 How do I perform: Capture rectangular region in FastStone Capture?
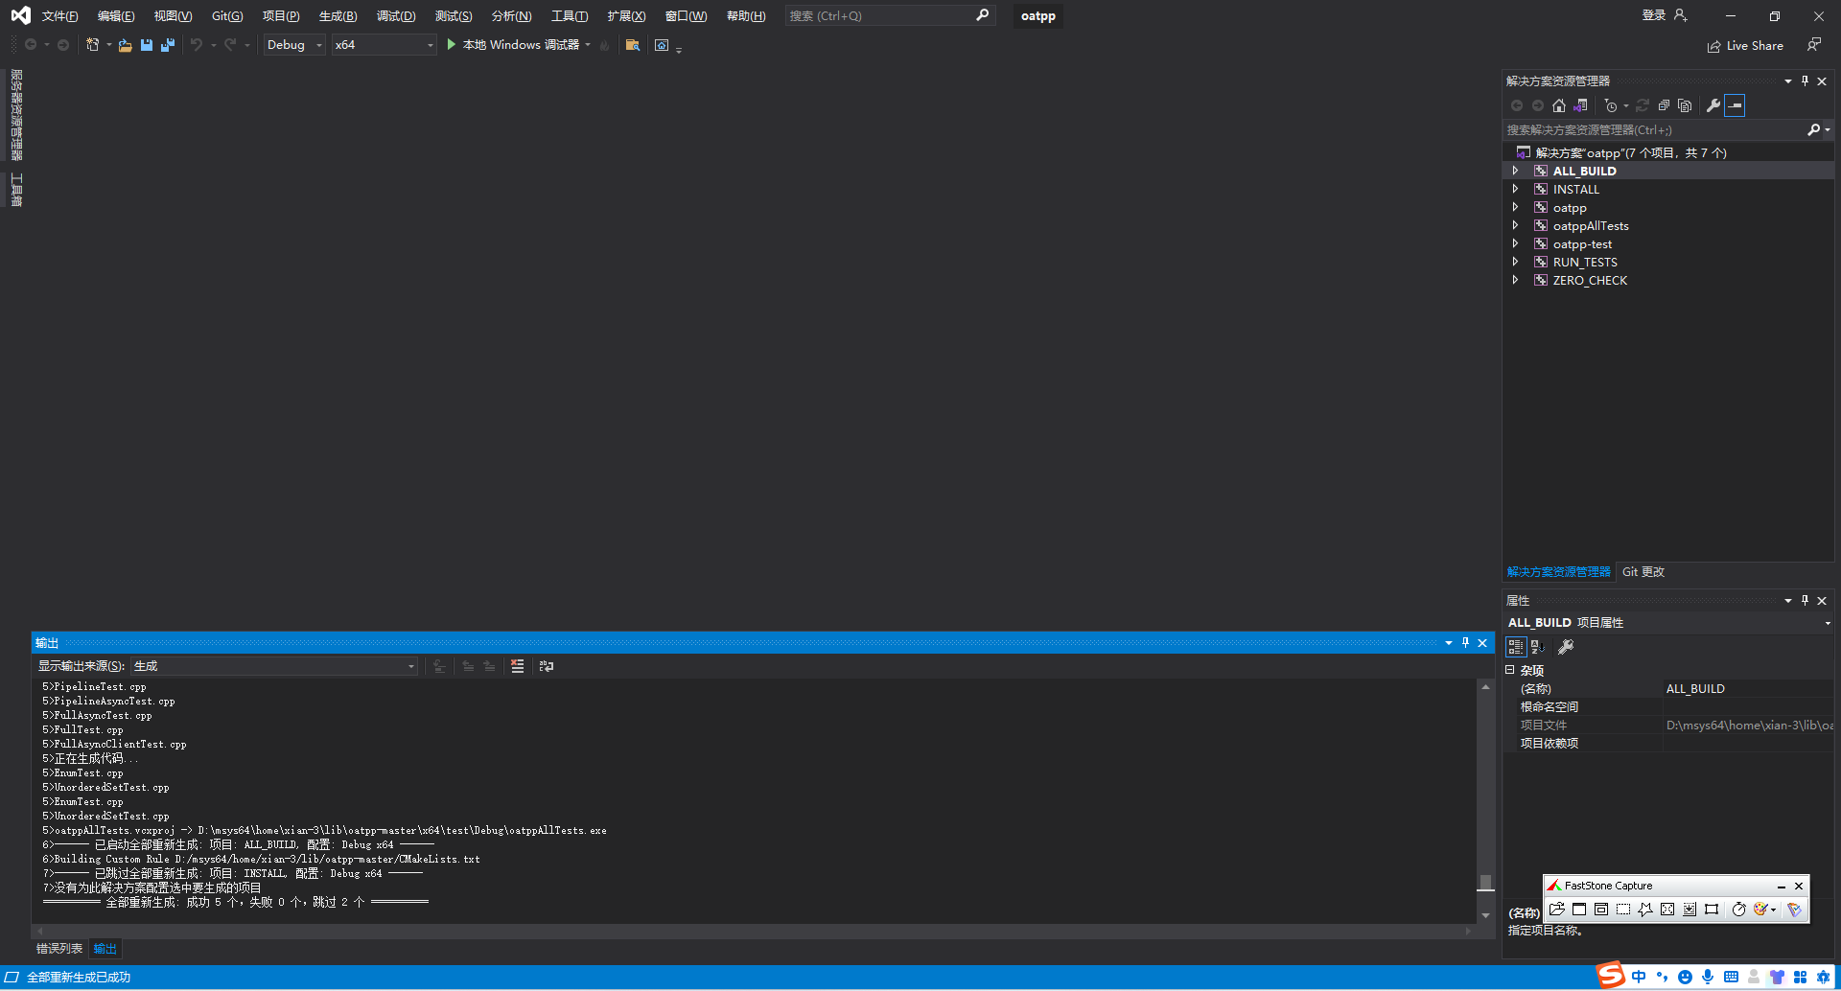pos(1623,910)
